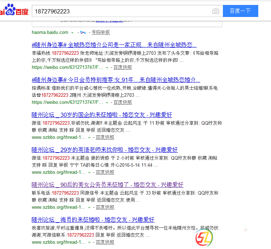Viewport: 271px width, 249px height.
Task: Expand the arrow beside the first weibo.com URL
Action: [107, 67]
